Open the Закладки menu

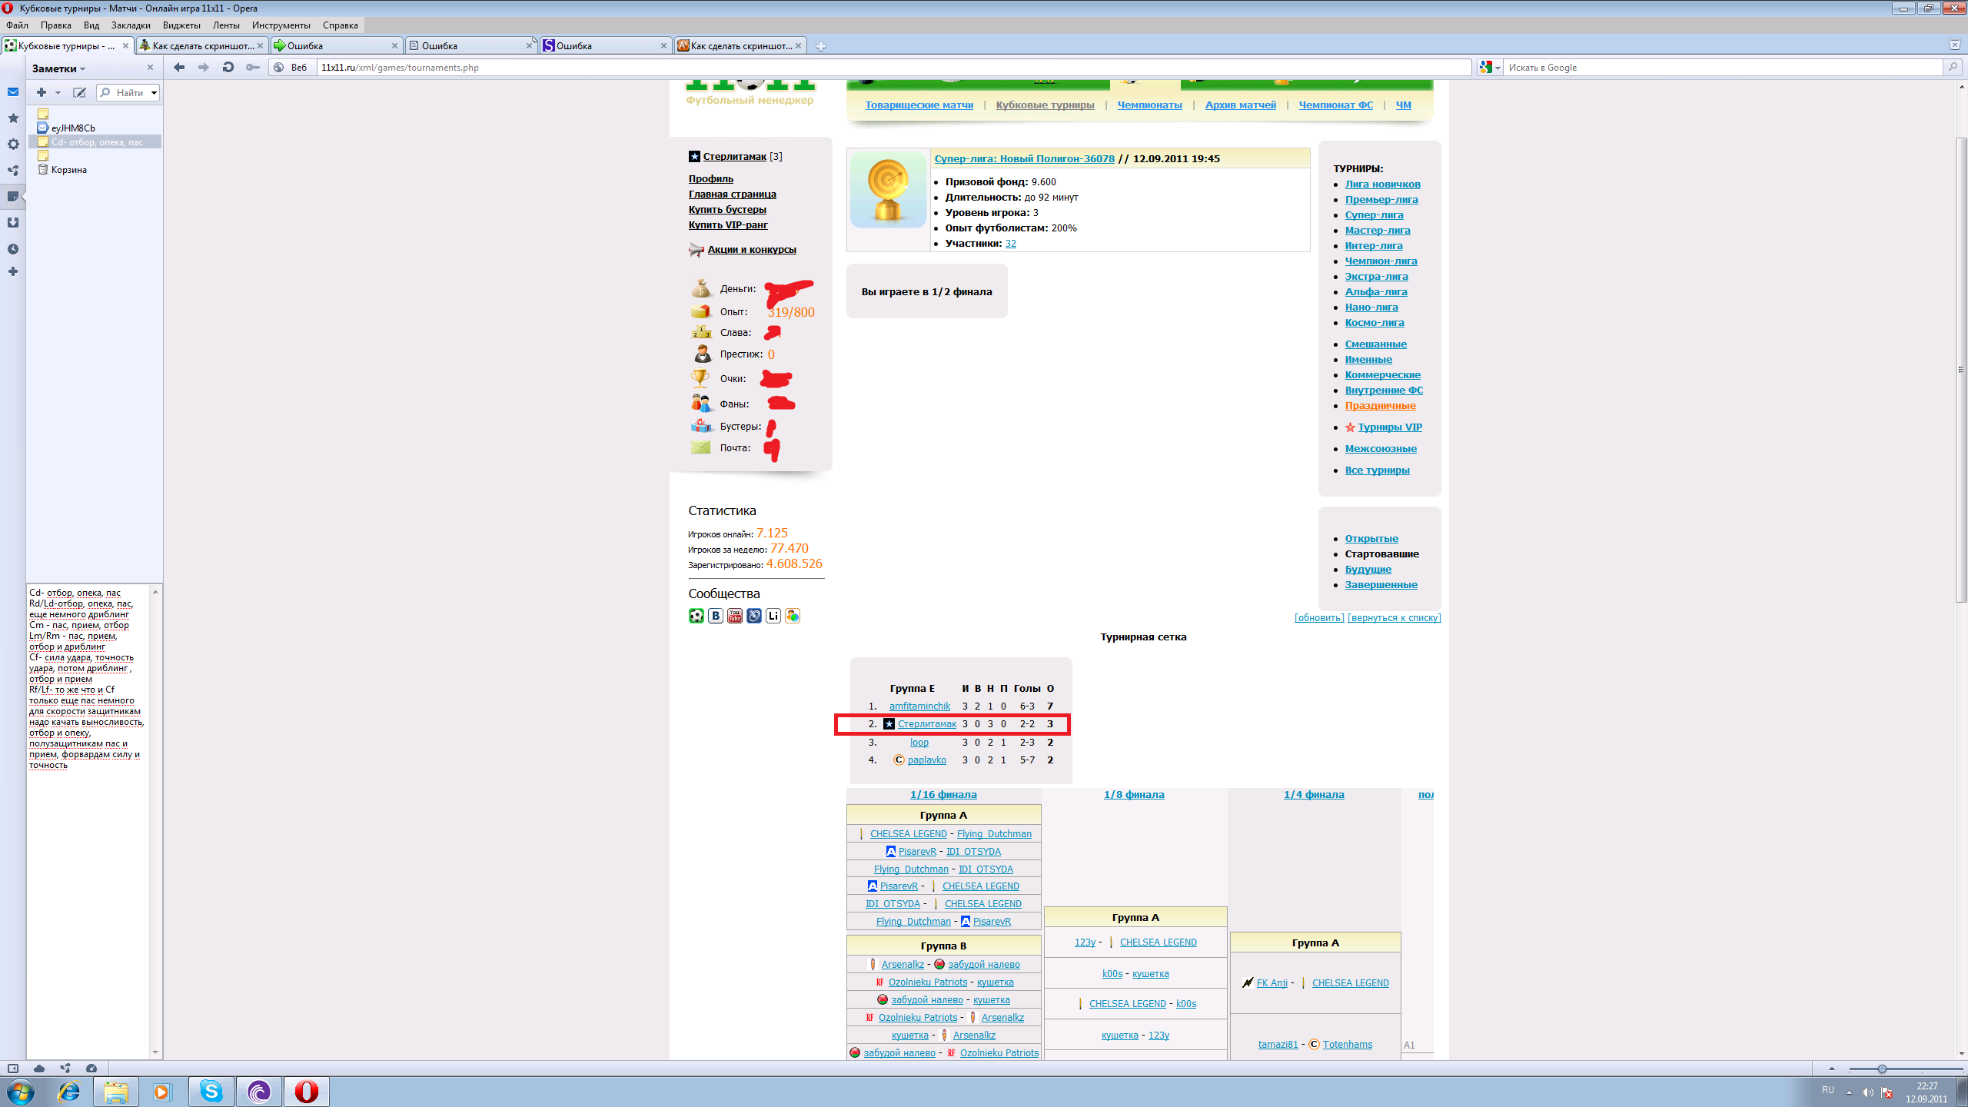point(130,25)
